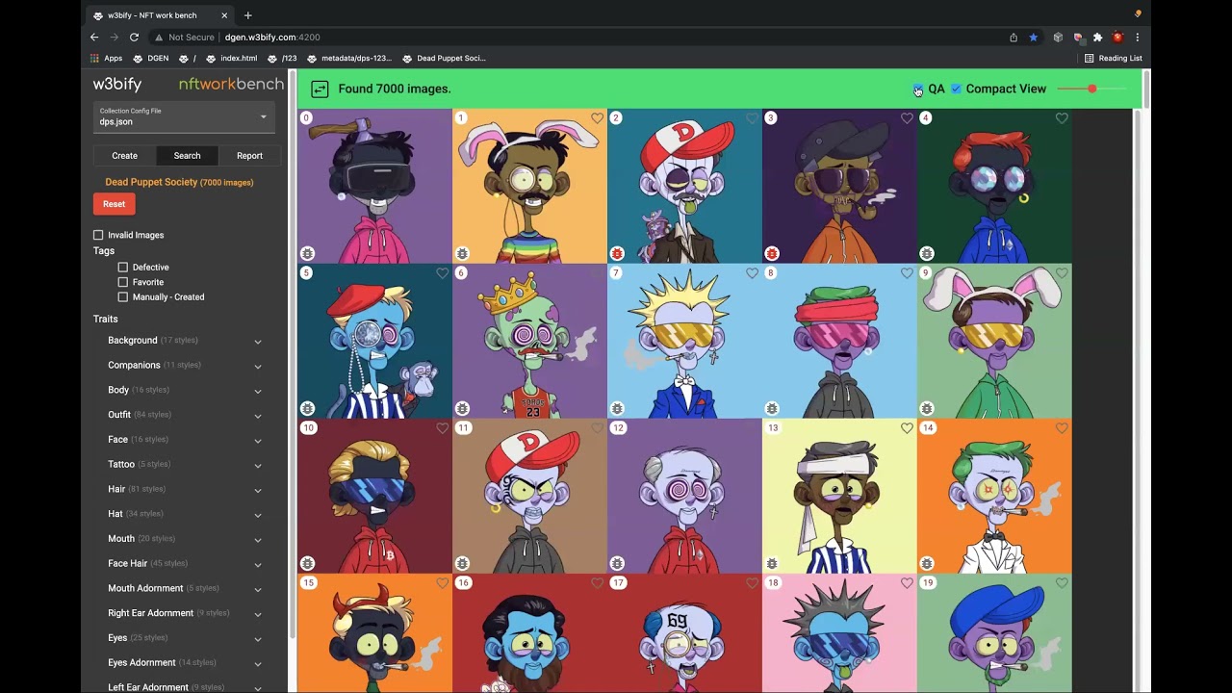Check the Invalid Images checkbox
The width and height of the screenshot is (1232, 693).
pyautogui.click(x=98, y=235)
